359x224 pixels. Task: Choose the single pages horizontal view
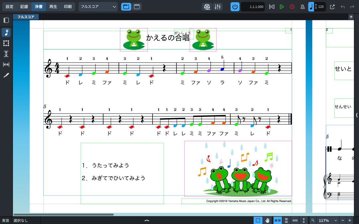tap(295, 220)
